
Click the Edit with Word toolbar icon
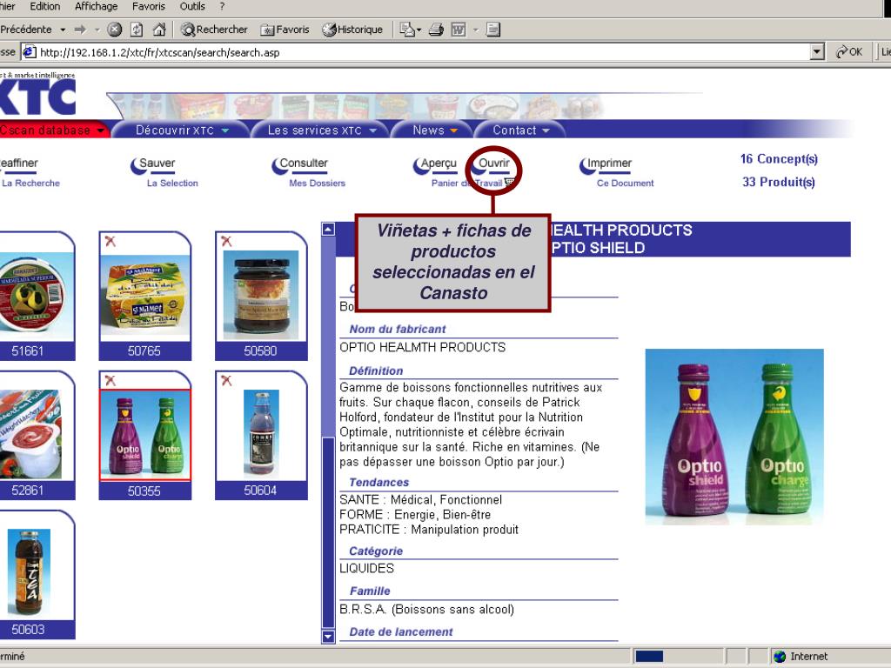pyautogui.click(x=458, y=30)
